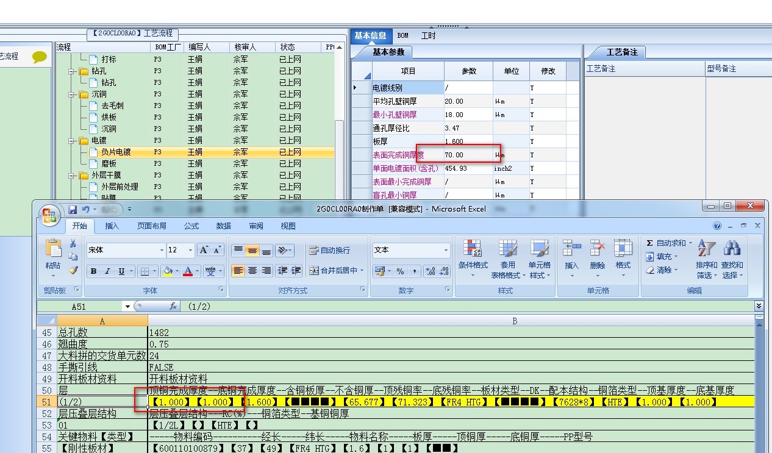The height and width of the screenshot is (453, 772).
Task: Copy selection with the copy icon
Action: pos(73,257)
